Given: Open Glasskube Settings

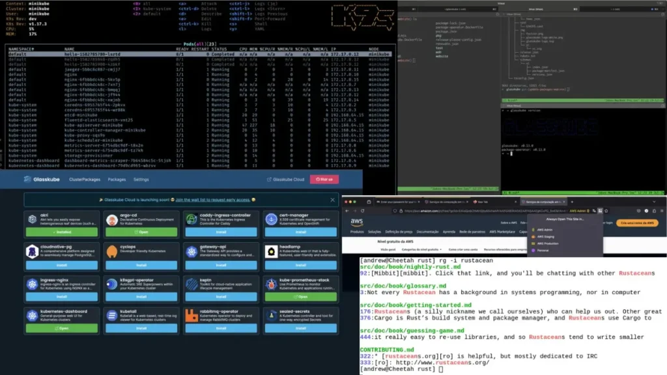Looking at the screenshot, I should [x=141, y=180].
